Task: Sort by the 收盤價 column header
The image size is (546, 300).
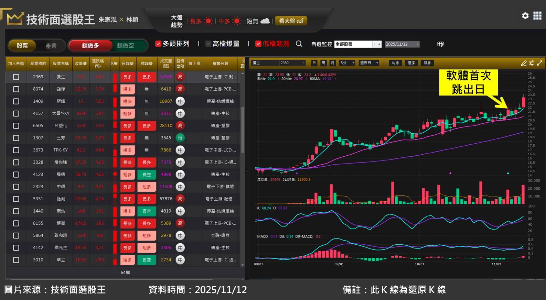Action: point(81,64)
